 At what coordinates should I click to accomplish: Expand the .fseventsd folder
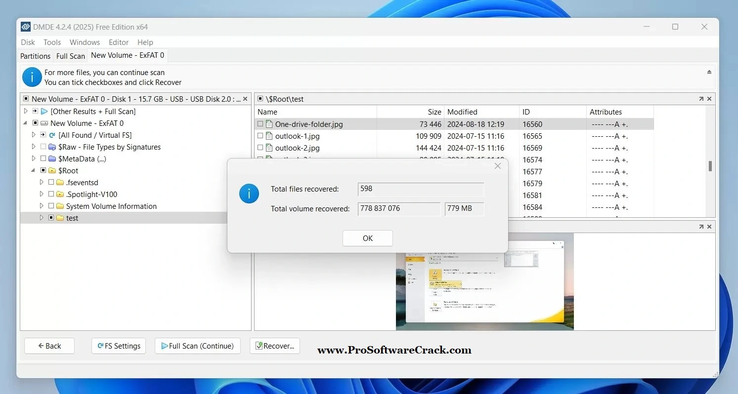42,183
